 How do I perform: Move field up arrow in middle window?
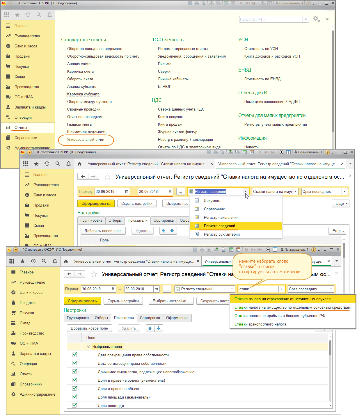point(164,231)
